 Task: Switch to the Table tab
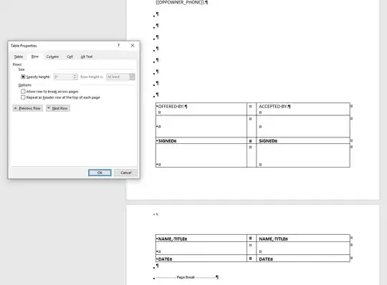click(19, 57)
